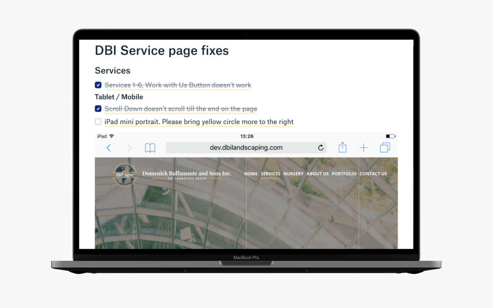This screenshot has width=493, height=308.
Task: Click the Tablet / Mobile subheading
Action: pyautogui.click(x=119, y=97)
